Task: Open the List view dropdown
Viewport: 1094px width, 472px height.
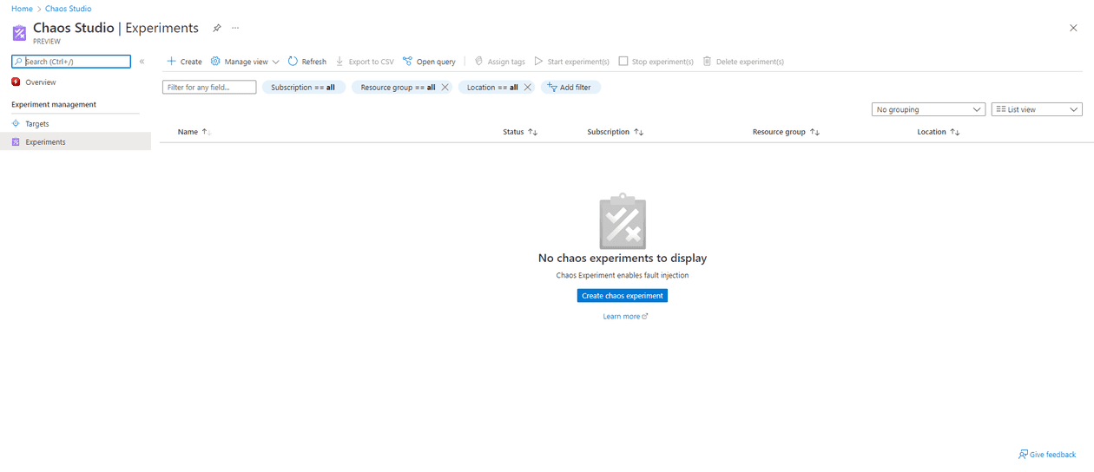Action: pos(1037,109)
